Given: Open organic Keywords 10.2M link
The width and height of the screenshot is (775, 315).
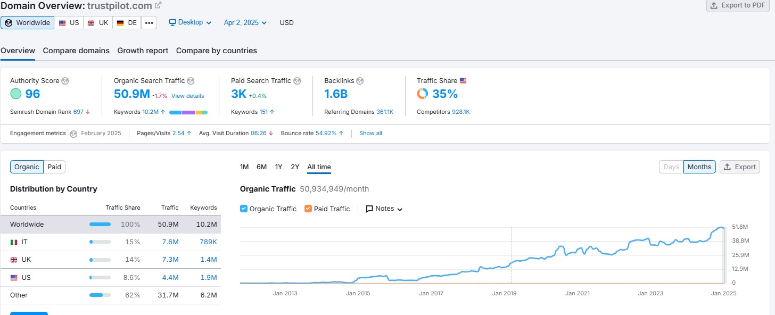Looking at the screenshot, I should (150, 112).
